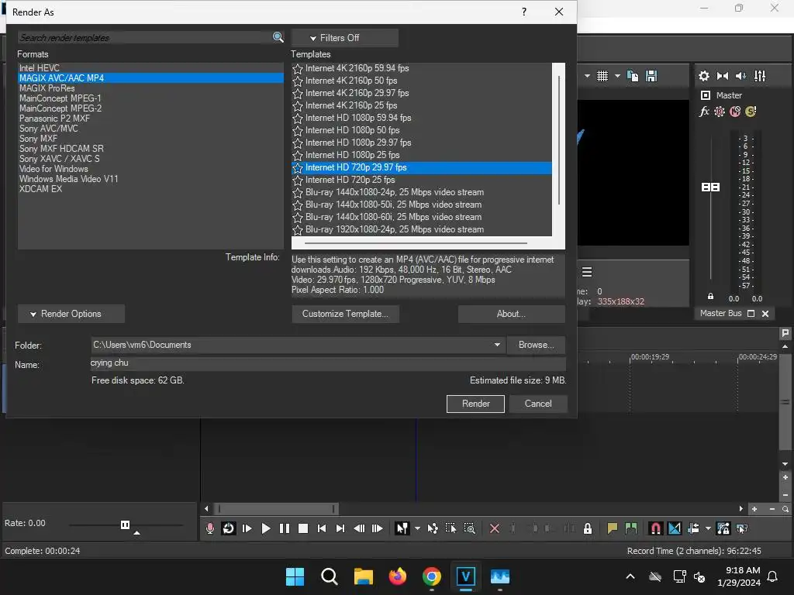Click the About button
The width and height of the screenshot is (794, 595).
coord(512,314)
